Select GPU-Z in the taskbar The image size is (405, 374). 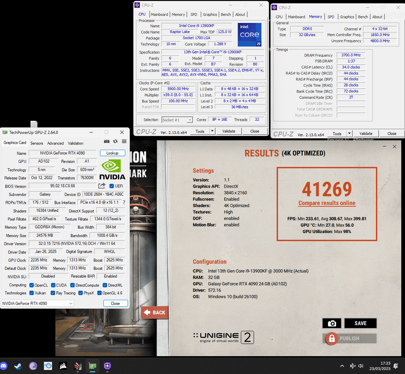point(92,366)
